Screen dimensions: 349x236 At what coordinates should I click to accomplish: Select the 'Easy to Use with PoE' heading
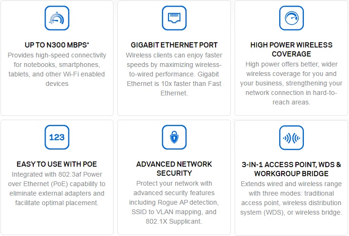coord(57,164)
